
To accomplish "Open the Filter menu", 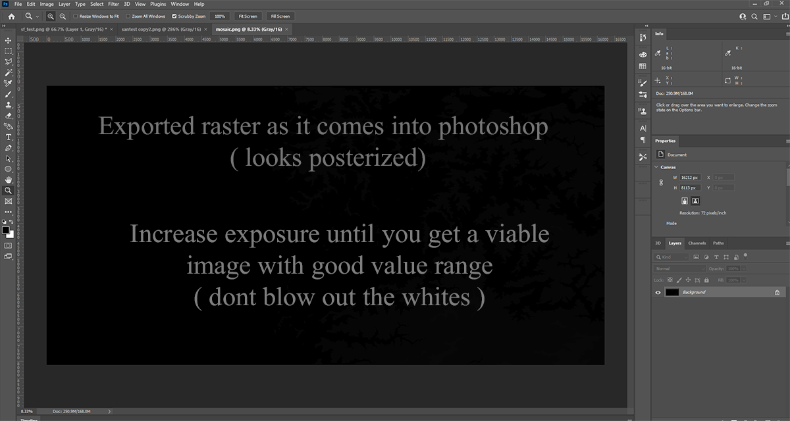I will coord(113,4).
